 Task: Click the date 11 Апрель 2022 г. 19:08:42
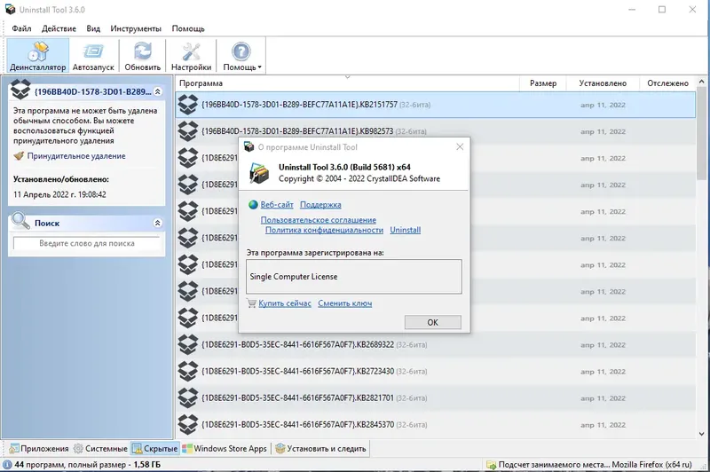click(x=59, y=194)
